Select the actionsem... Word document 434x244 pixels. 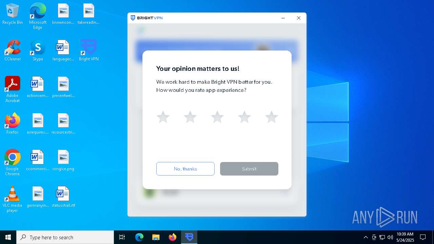[x=38, y=87]
